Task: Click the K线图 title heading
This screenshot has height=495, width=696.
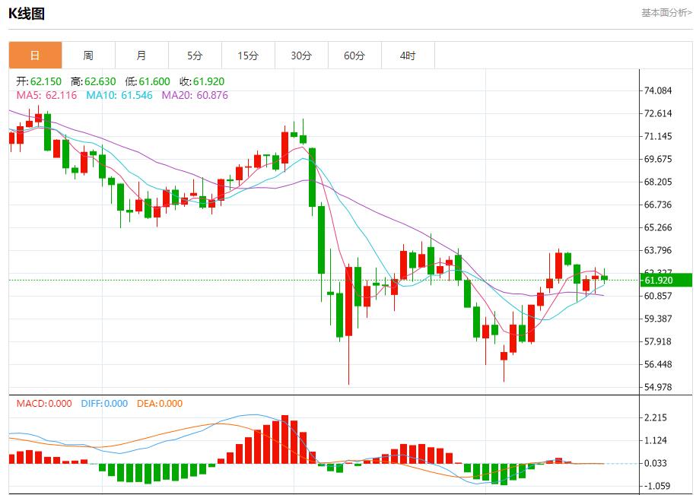Action: click(27, 14)
